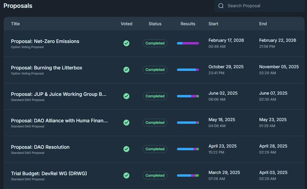
Task: Click Completed badge on DevRel WG row
Action: (x=155, y=175)
